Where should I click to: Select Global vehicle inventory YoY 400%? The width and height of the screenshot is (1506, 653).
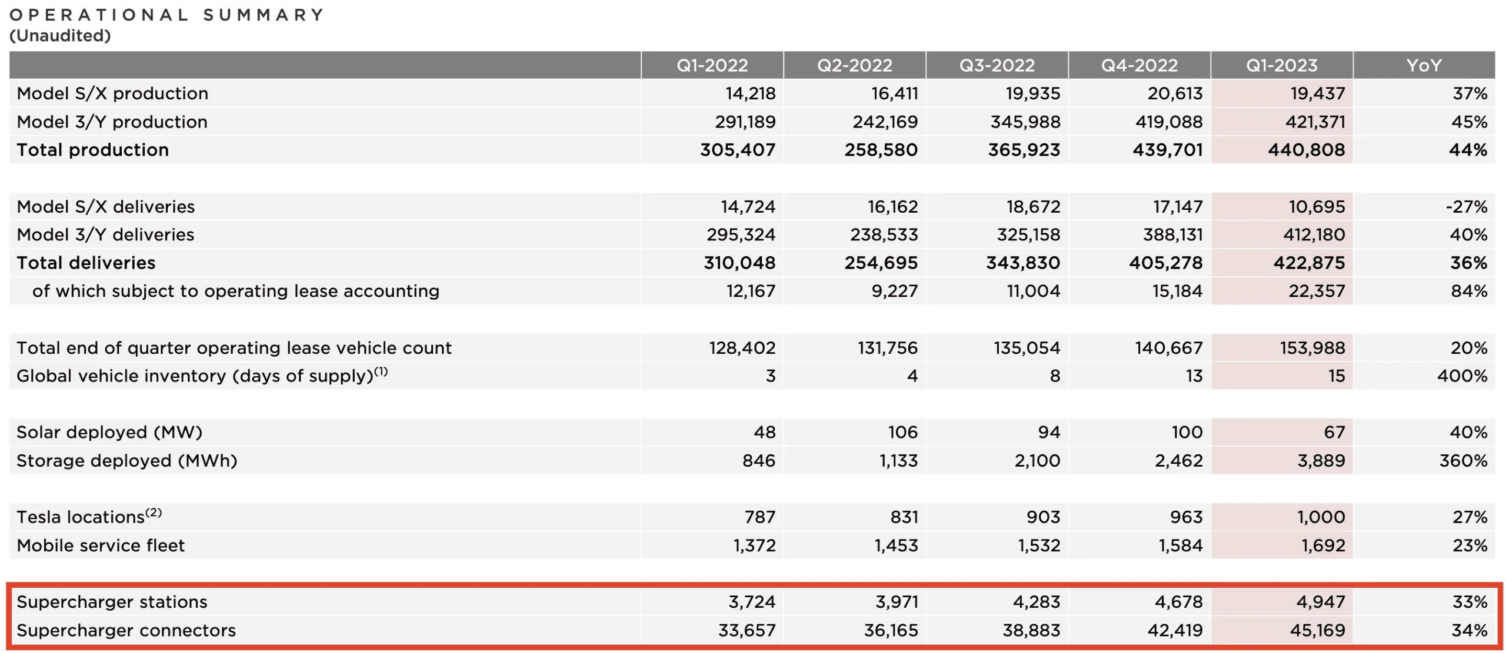[1462, 376]
